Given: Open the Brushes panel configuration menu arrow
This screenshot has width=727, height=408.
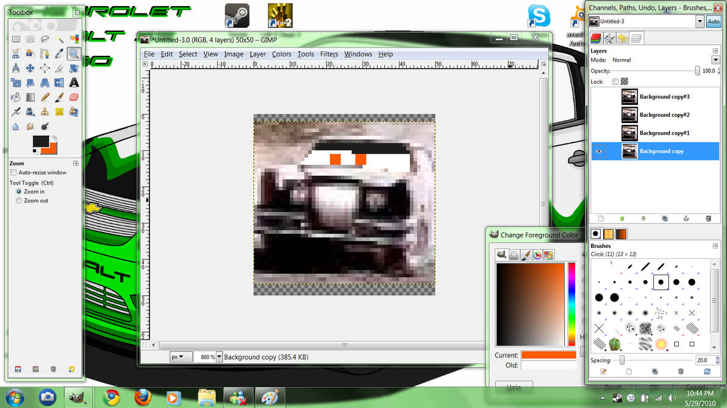Looking at the screenshot, I should click(x=715, y=246).
